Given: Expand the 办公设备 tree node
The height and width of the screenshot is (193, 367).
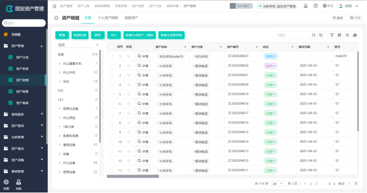Looking at the screenshot, I should click(x=59, y=163).
